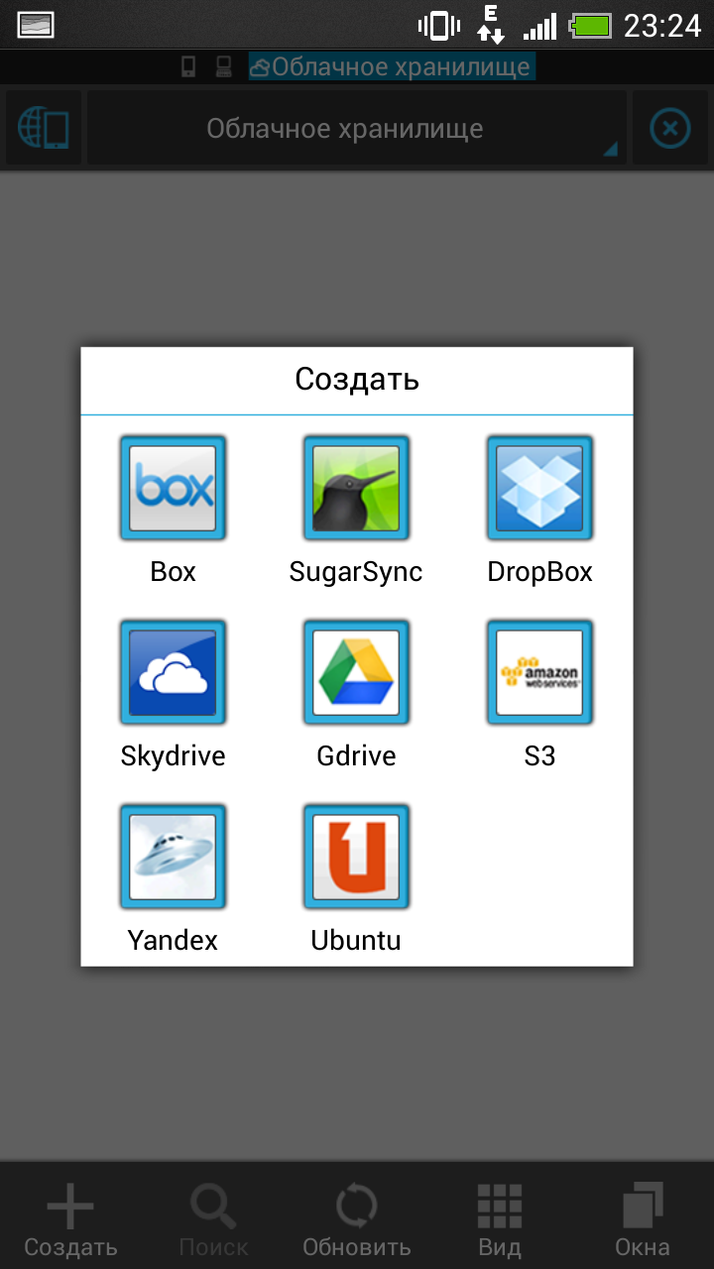Viewport: 714px width, 1269px height.
Task: Tap the 23:24 clock
Action: [662, 25]
